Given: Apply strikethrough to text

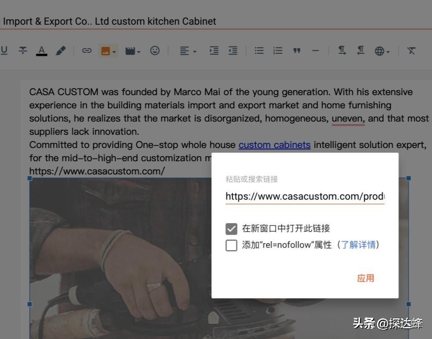Looking at the screenshot, I should [x=22, y=50].
